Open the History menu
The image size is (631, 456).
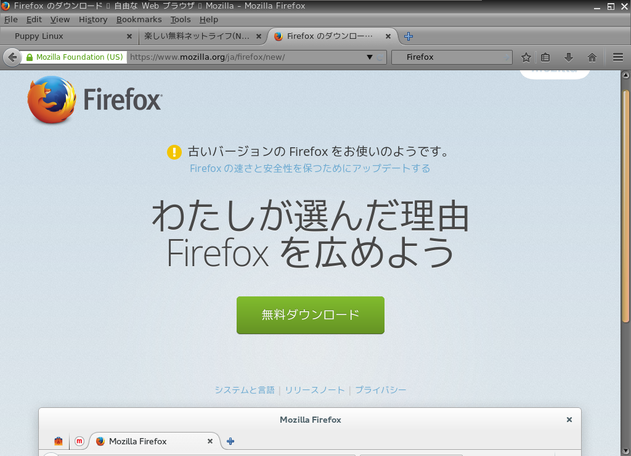pos(93,19)
